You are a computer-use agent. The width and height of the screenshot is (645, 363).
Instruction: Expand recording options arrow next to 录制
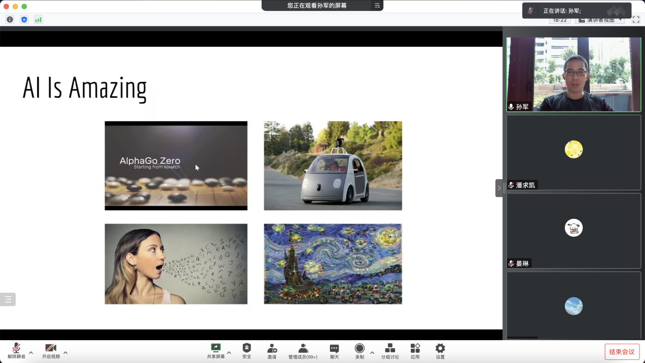coord(372,352)
